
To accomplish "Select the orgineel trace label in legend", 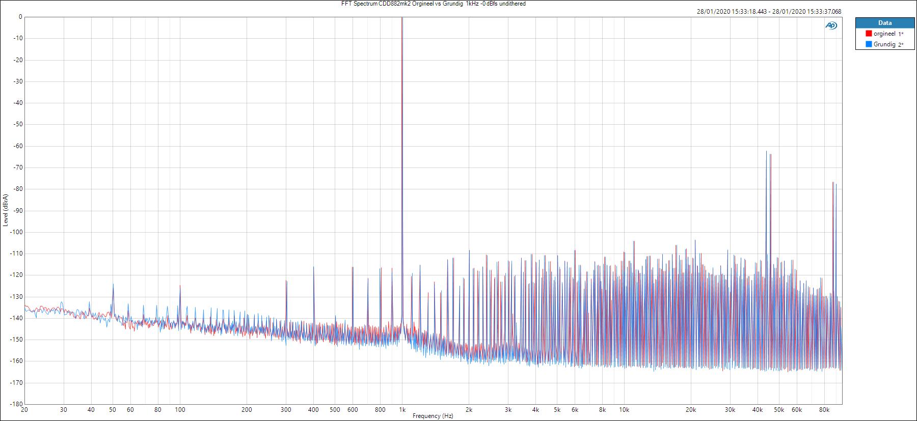I will click(x=884, y=34).
